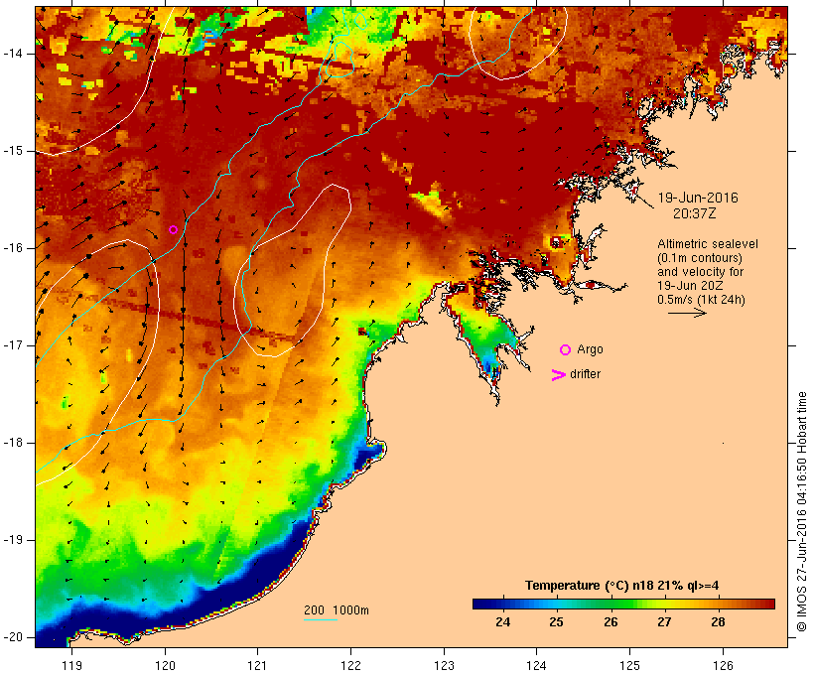The image size is (814, 675).
Task: Click the 'drifter' legend label
Action: (585, 374)
